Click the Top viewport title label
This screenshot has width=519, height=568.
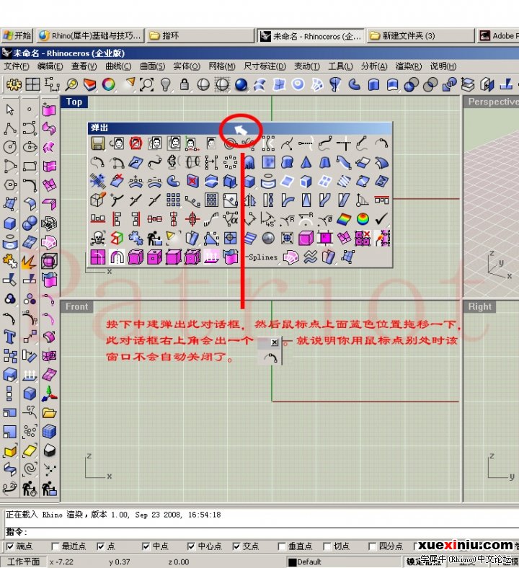pyautogui.click(x=74, y=102)
